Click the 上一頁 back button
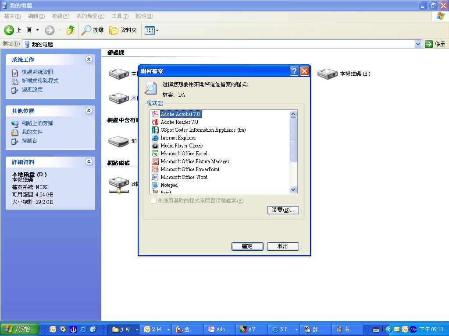 pyautogui.click(x=18, y=30)
